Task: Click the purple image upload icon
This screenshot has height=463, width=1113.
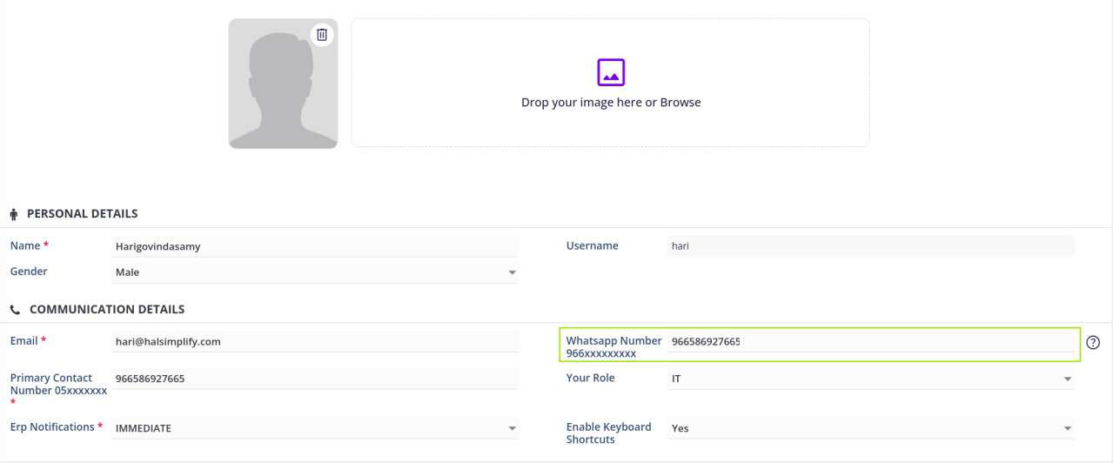Action: point(611,72)
